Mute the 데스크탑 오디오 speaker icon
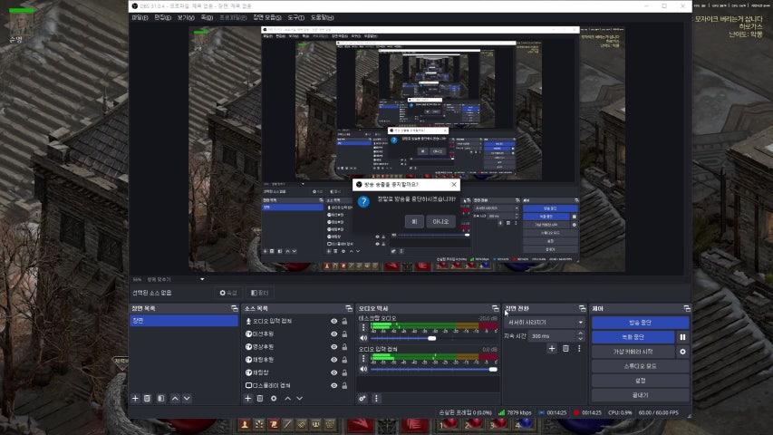Screen dimensions: 773x435 click(x=364, y=338)
